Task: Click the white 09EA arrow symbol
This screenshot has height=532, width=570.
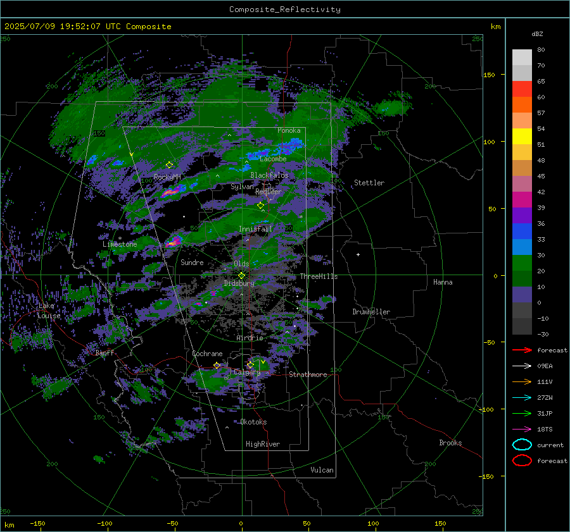Action: coord(522,366)
